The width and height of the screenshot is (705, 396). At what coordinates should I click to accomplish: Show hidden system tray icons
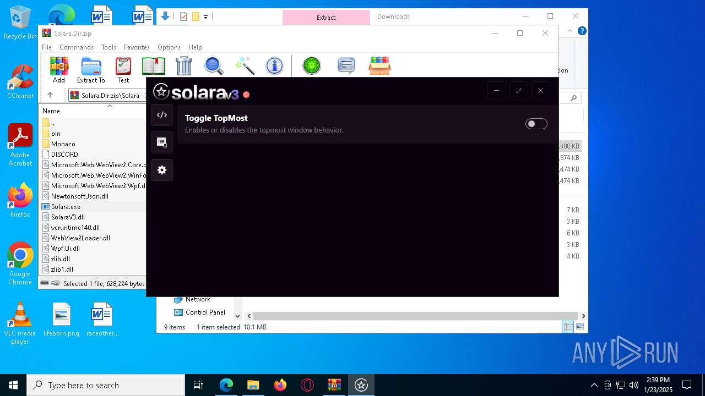click(x=594, y=385)
